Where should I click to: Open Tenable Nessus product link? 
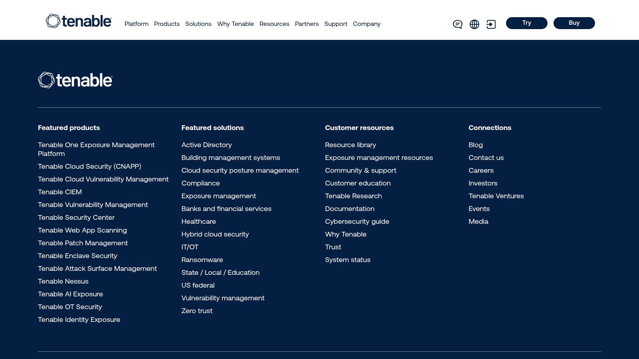(x=63, y=281)
